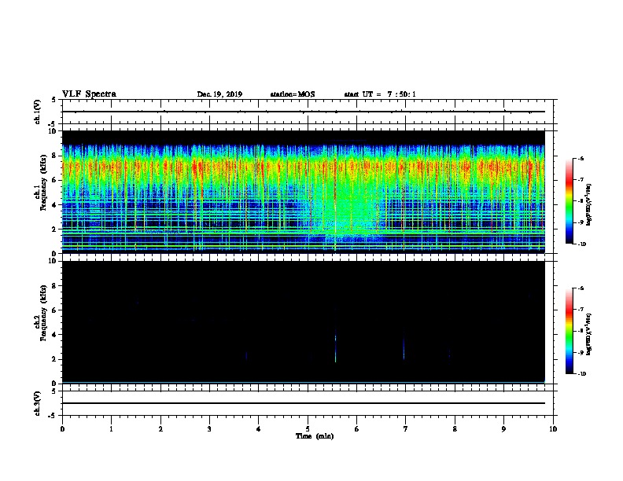
Task: Click the '-6' label on ch.1 colorbar
Action: click(581, 159)
